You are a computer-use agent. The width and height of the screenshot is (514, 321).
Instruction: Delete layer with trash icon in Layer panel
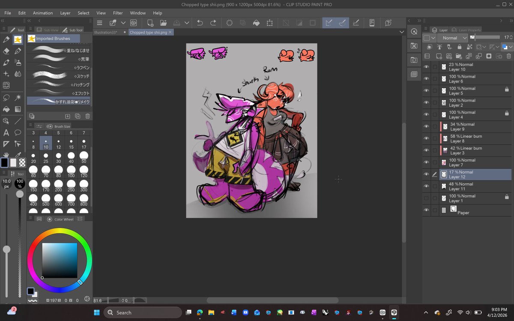[508, 56]
